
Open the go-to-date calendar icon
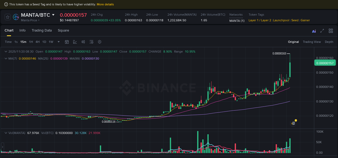click(x=67, y=42)
